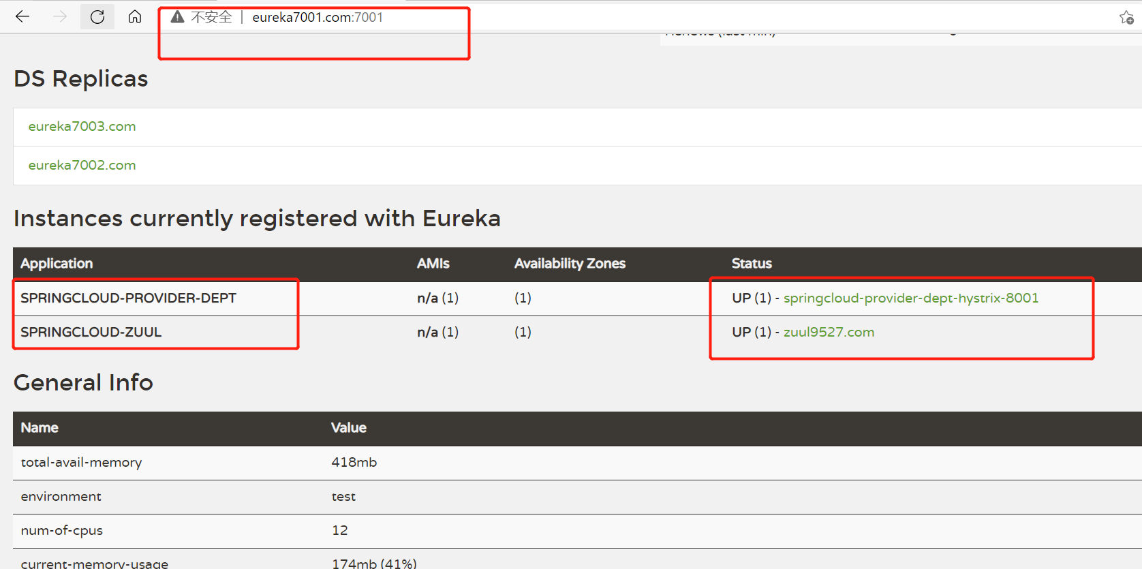This screenshot has height=569, width=1142.
Task: Open springcloud-provider-dept-hystrix-8001 instance link
Action: [911, 298]
